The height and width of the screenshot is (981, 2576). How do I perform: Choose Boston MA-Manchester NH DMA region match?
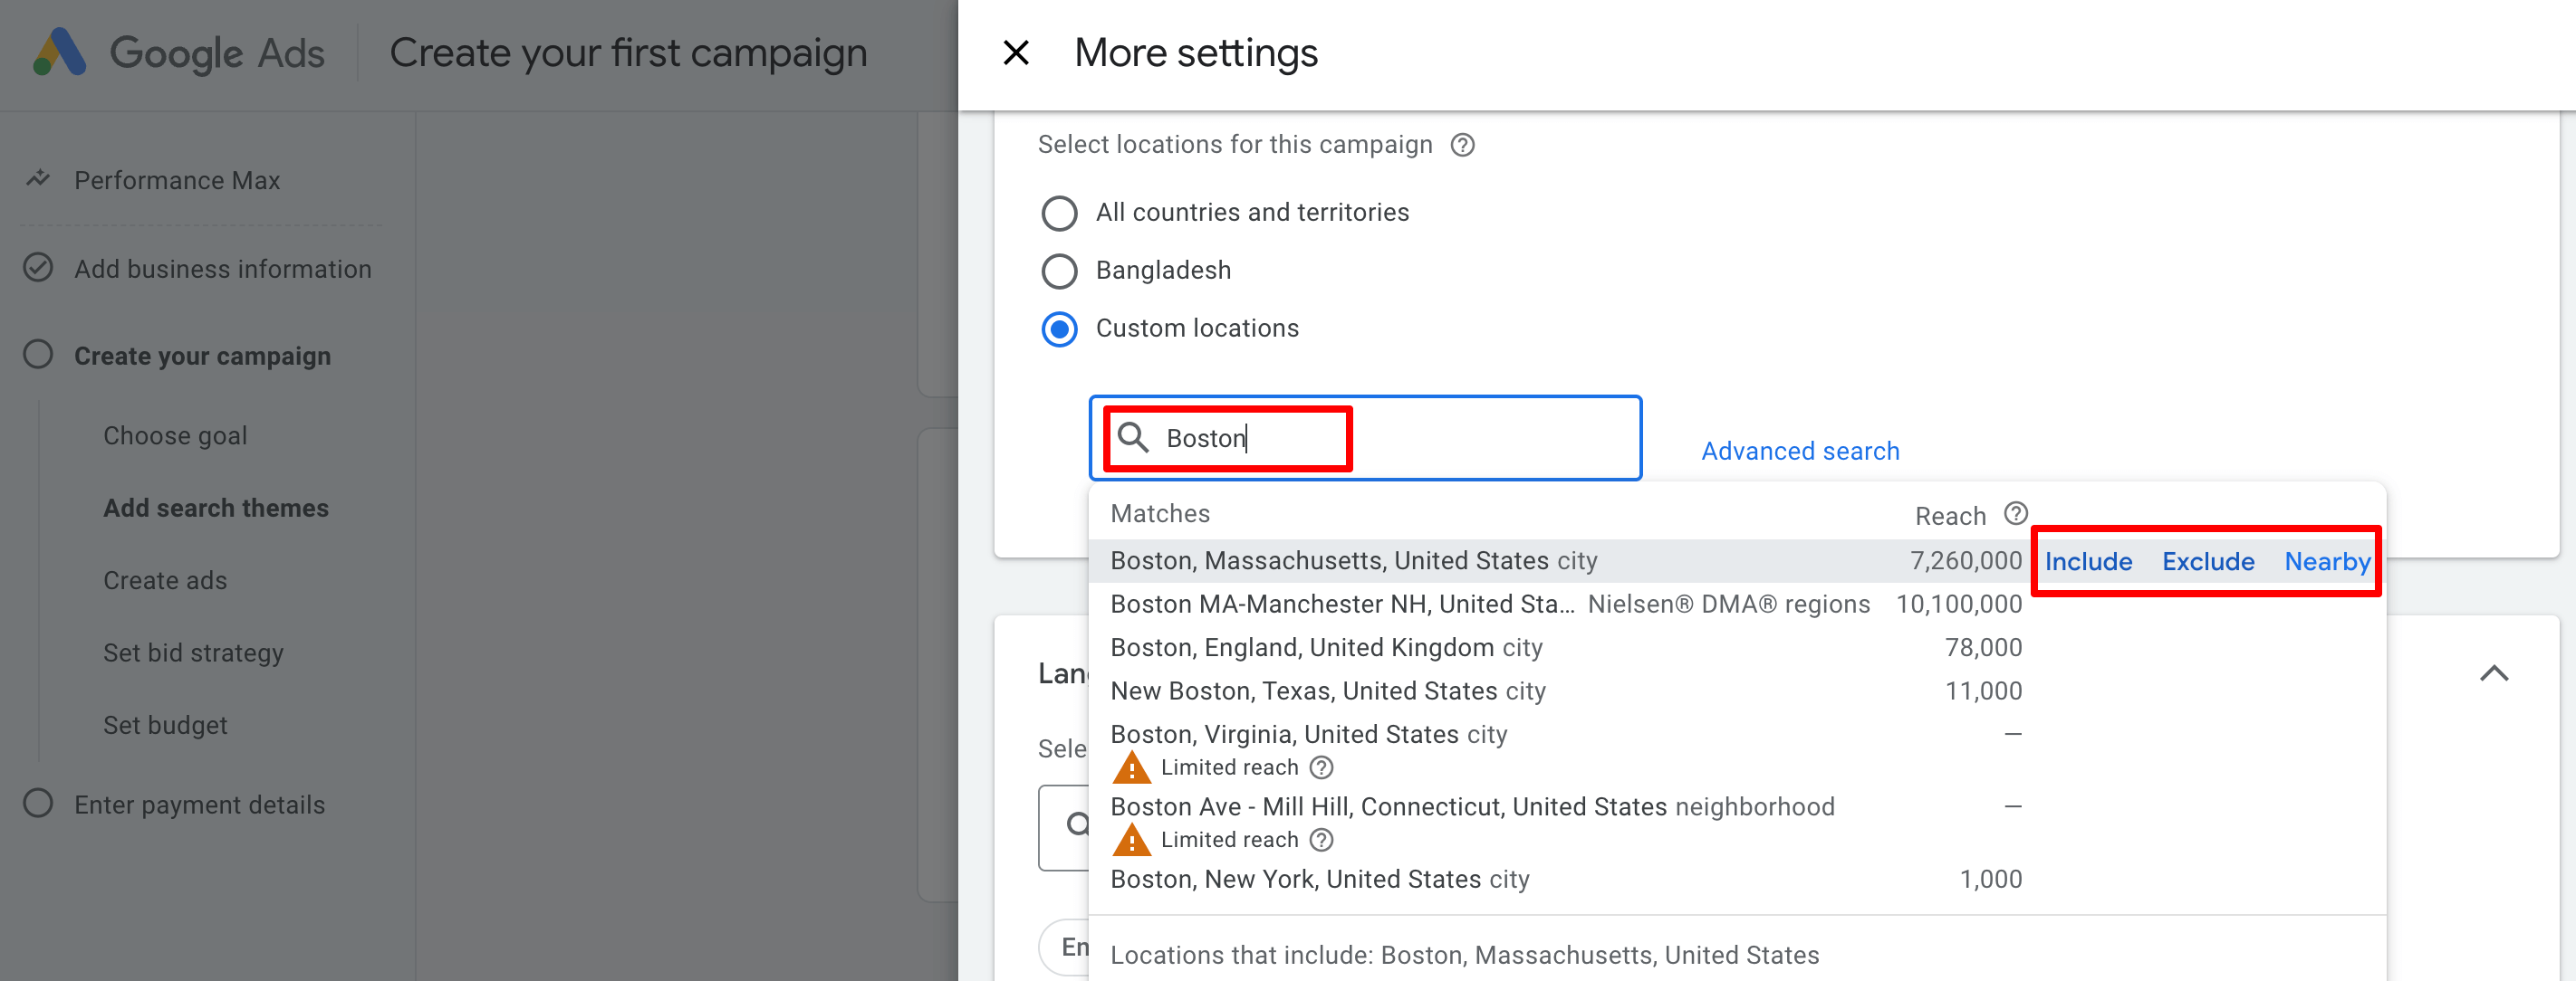pos(1340,605)
